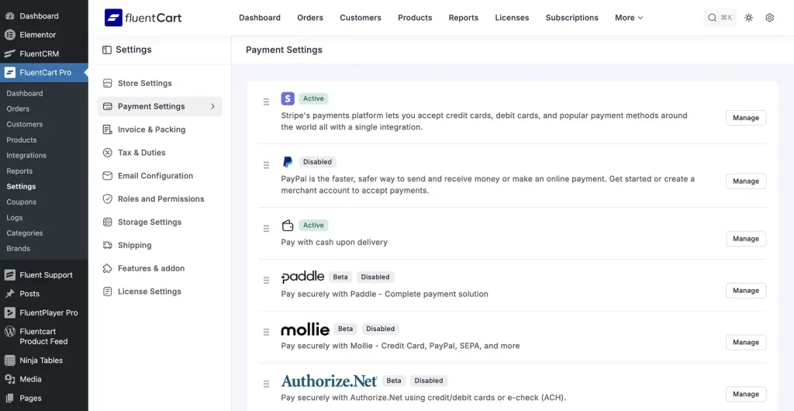Screen dimensions: 794x411
Task: Click the Paddle logo
Action: click(303, 277)
